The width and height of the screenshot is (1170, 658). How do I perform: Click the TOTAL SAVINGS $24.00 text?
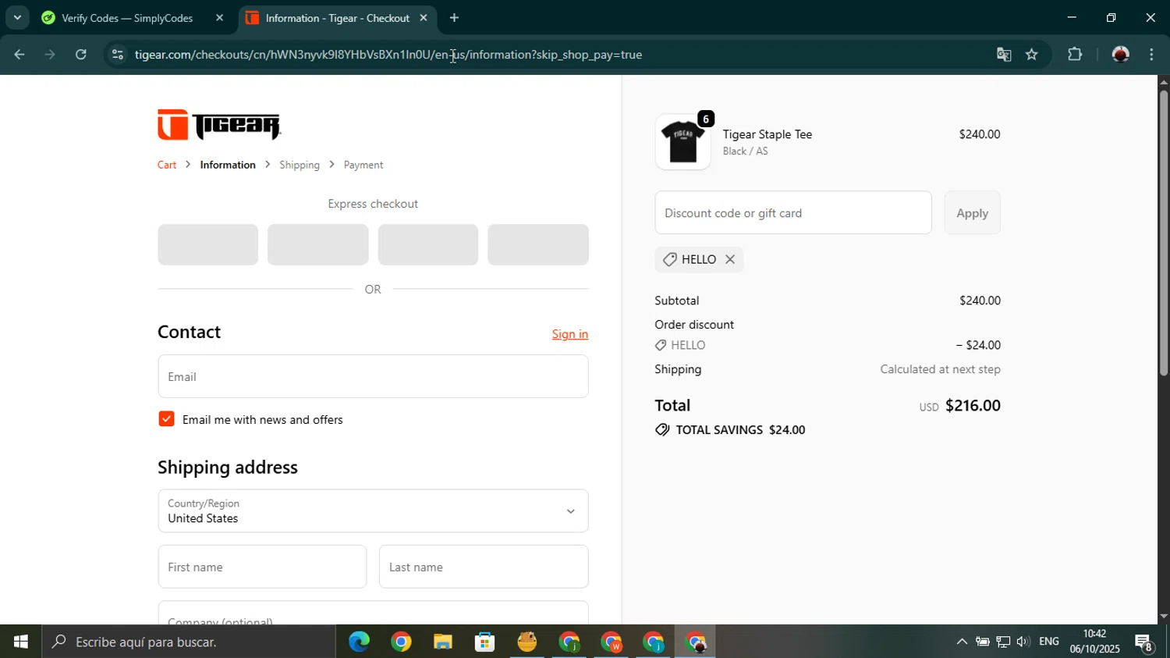click(x=740, y=430)
